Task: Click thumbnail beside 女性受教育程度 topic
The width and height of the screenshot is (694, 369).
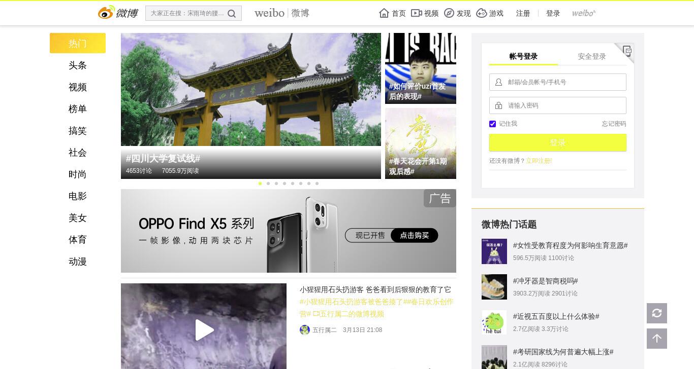Action: (494, 251)
